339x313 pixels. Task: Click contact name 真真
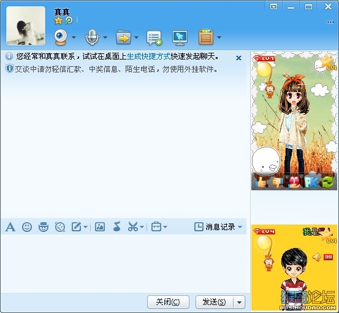click(62, 12)
